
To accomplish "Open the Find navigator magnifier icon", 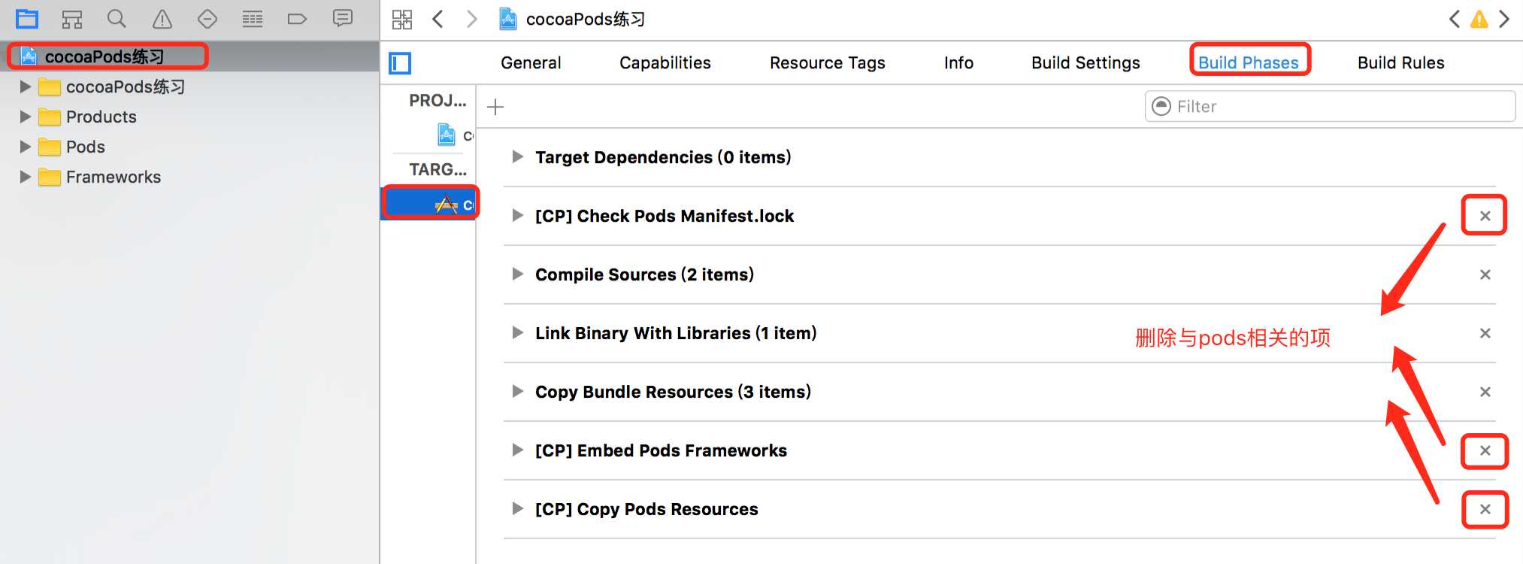I will [117, 19].
